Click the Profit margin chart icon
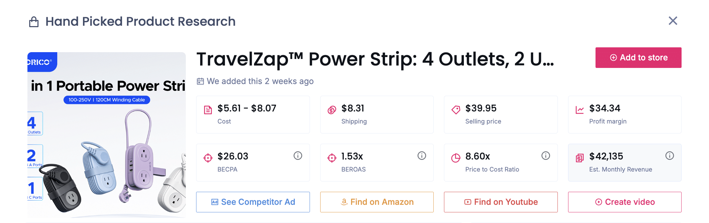The width and height of the screenshot is (709, 223). (580, 110)
